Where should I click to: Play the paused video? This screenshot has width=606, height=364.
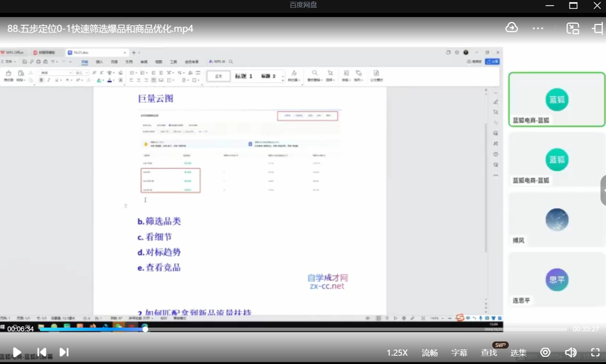pyautogui.click(x=17, y=352)
